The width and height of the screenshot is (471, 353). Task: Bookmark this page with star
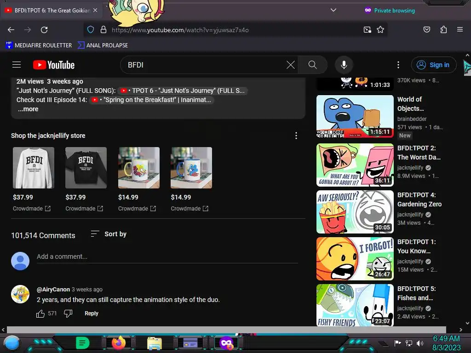(380, 30)
